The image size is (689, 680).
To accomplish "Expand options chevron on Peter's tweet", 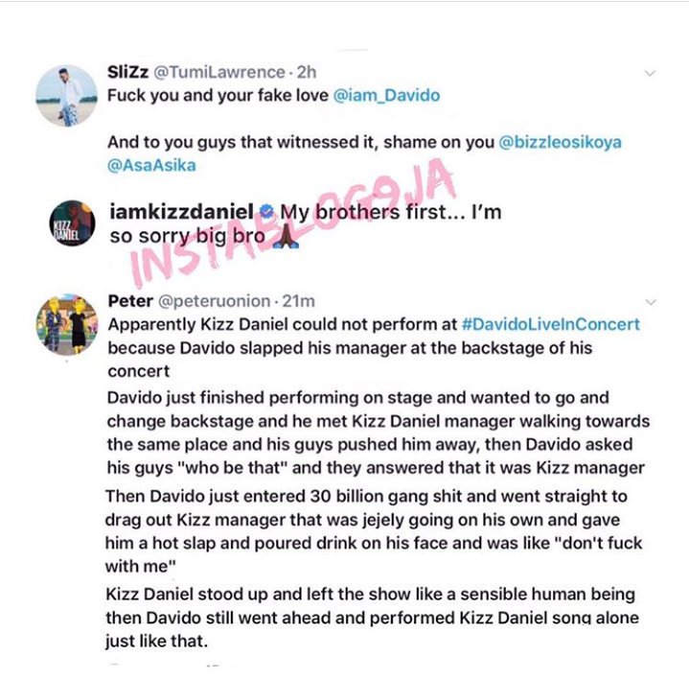I will point(651,302).
